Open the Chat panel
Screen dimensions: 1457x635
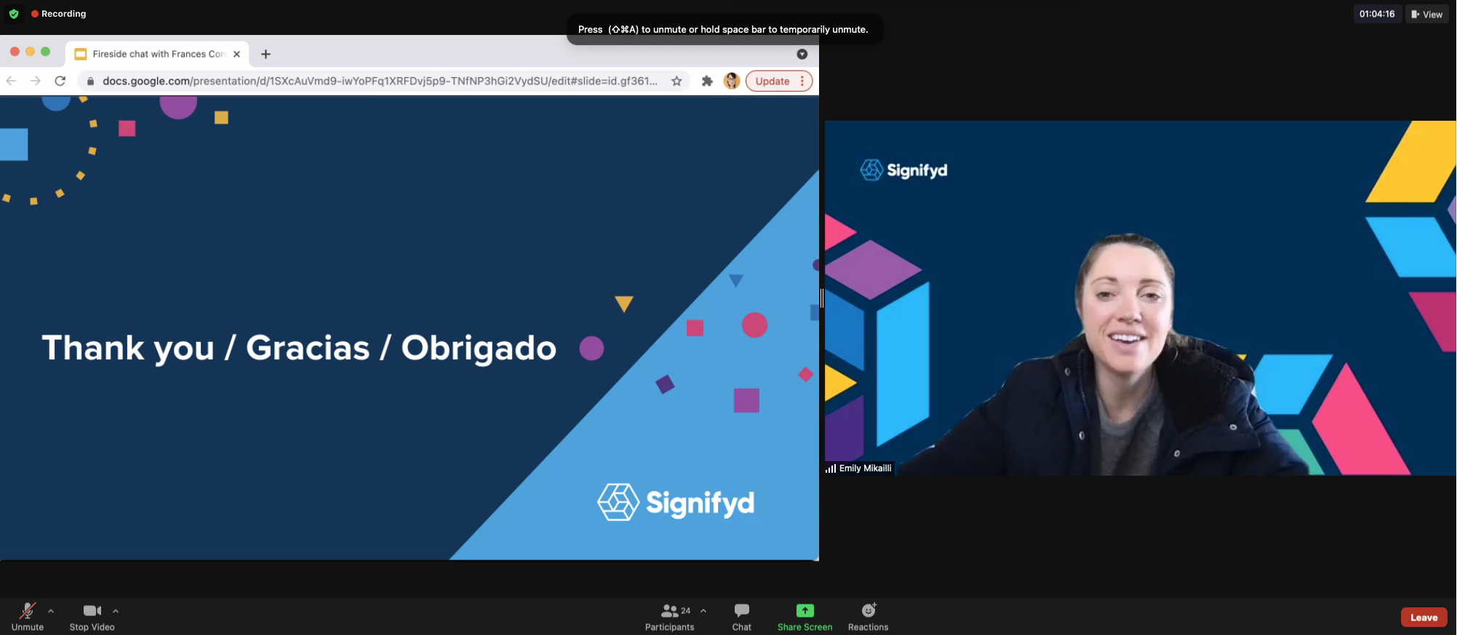(741, 615)
